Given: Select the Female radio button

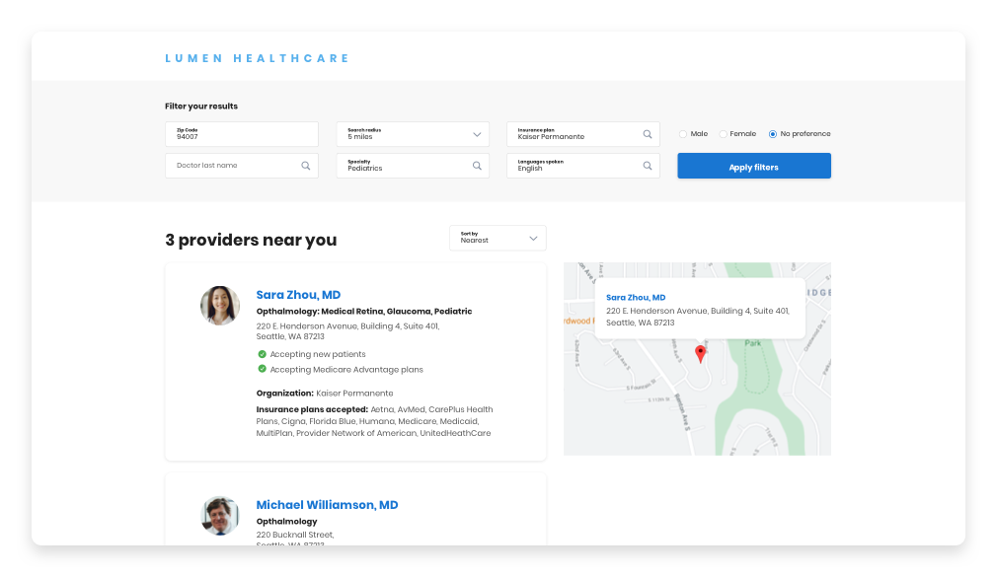Looking at the screenshot, I should (x=723, y=134).
